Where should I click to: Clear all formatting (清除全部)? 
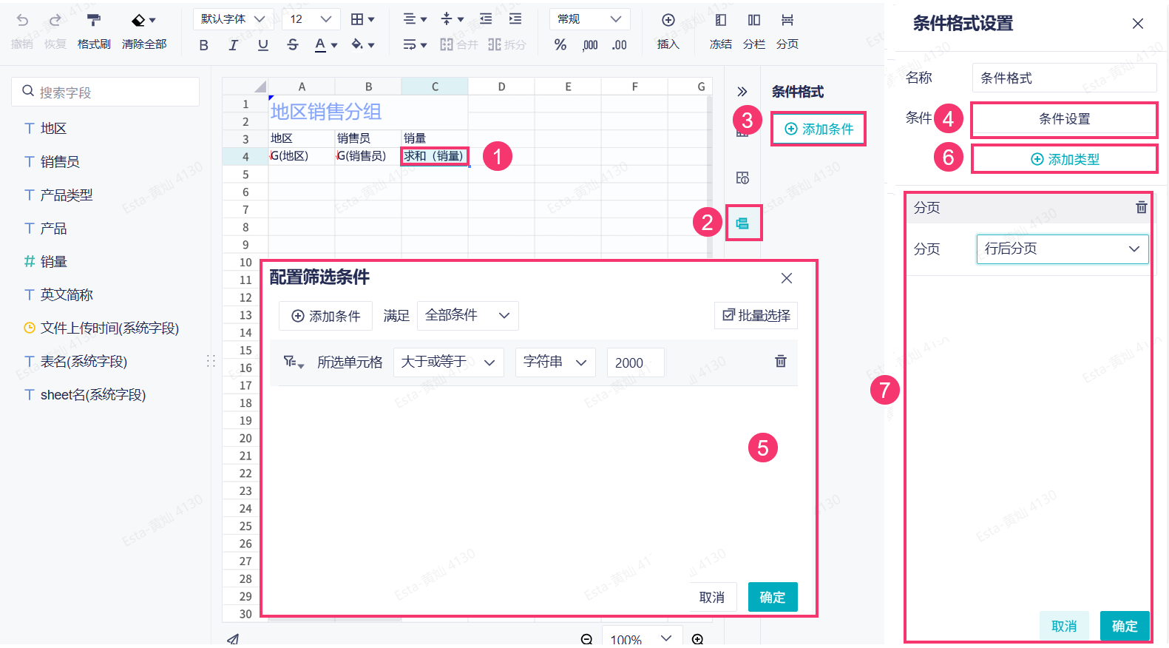(x=144, y=30)
